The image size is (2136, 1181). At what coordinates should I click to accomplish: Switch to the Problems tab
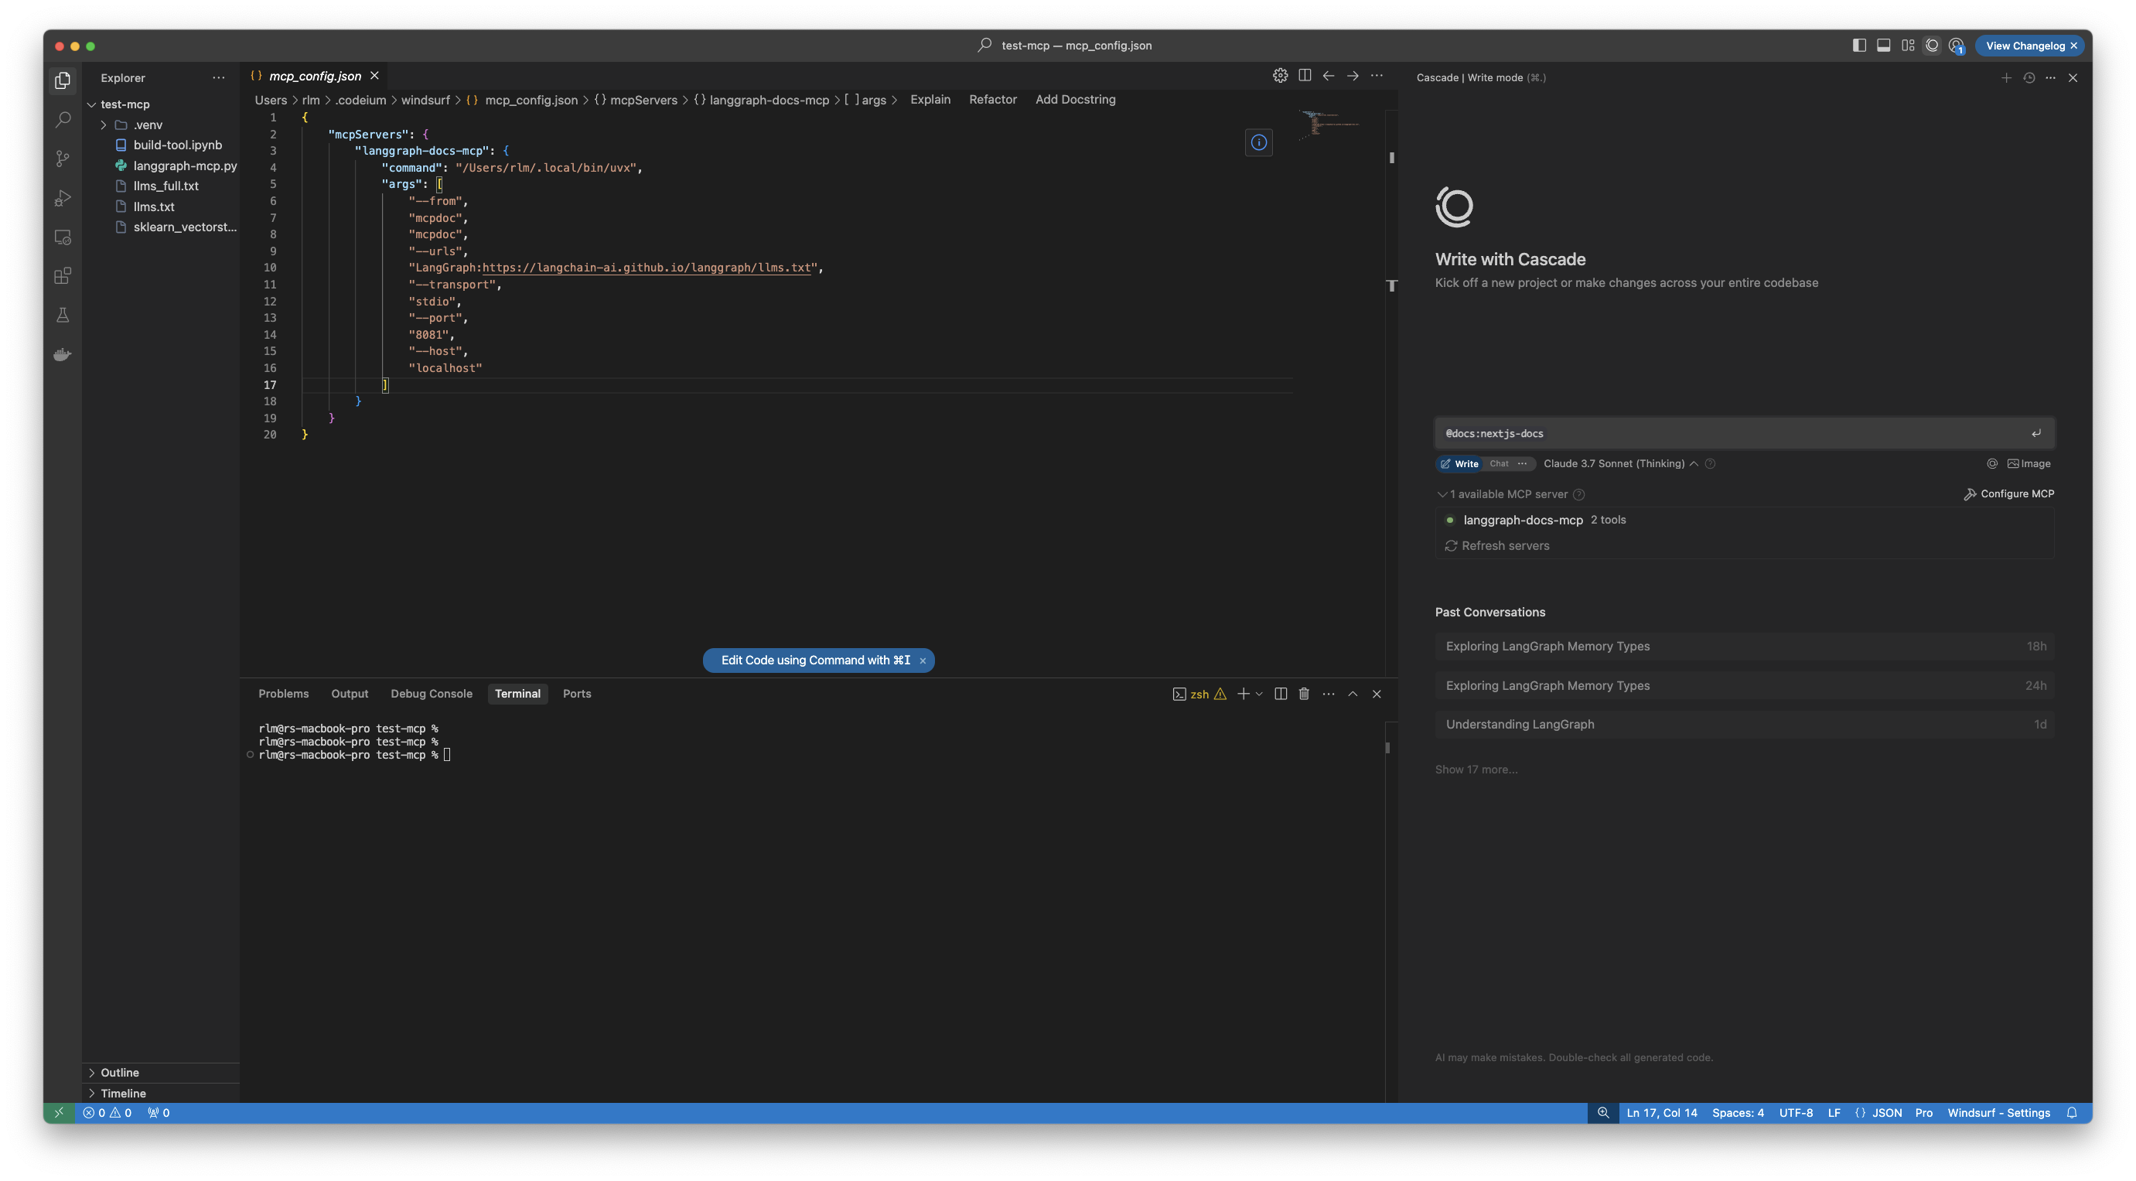coord(284,693)
